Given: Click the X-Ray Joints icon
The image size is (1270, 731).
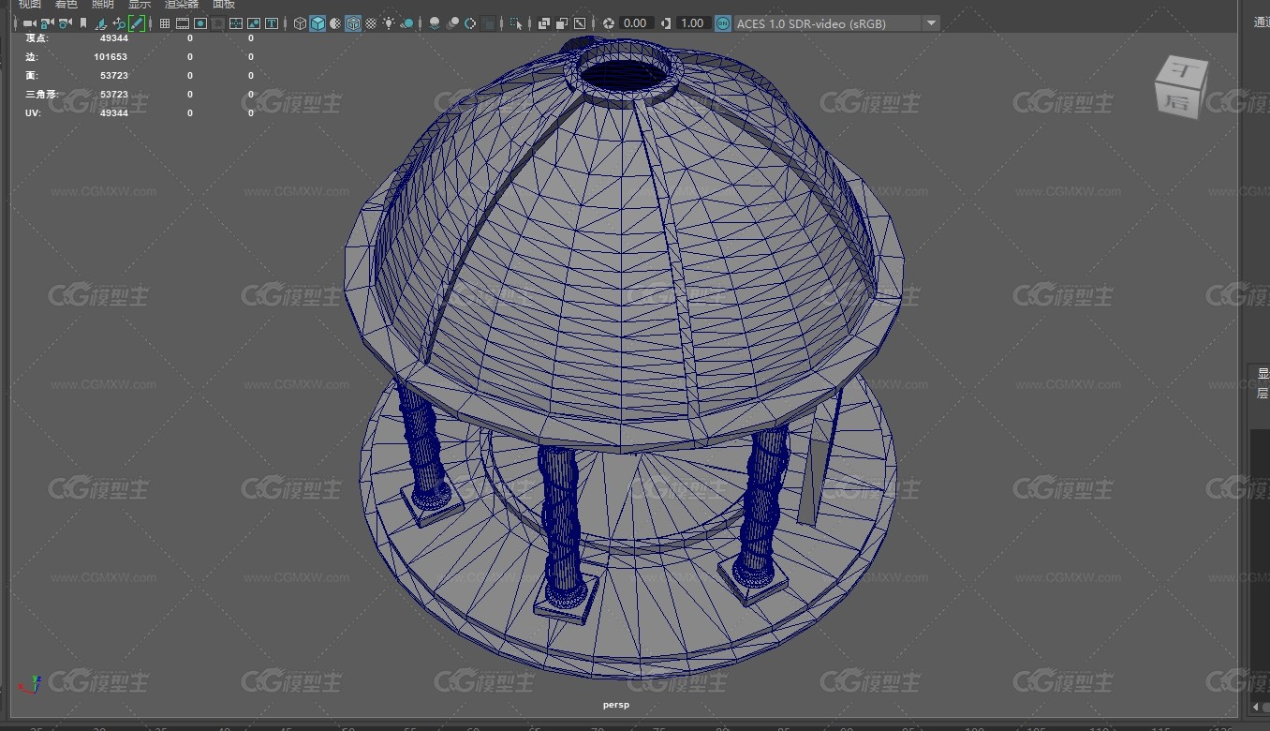Looking at the screenshot, I should pyautogui.click(x=579, y=23).
